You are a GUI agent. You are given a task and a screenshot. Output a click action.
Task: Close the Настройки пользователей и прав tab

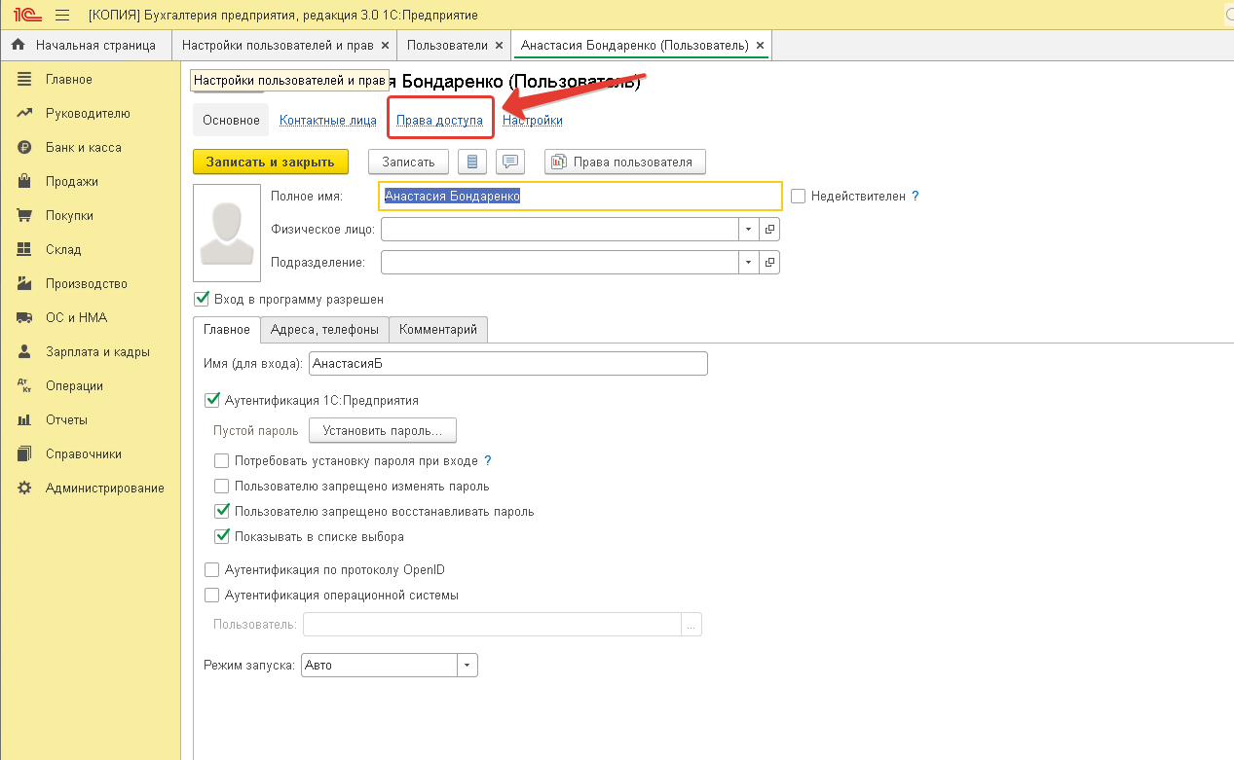(x=385, y=45)
